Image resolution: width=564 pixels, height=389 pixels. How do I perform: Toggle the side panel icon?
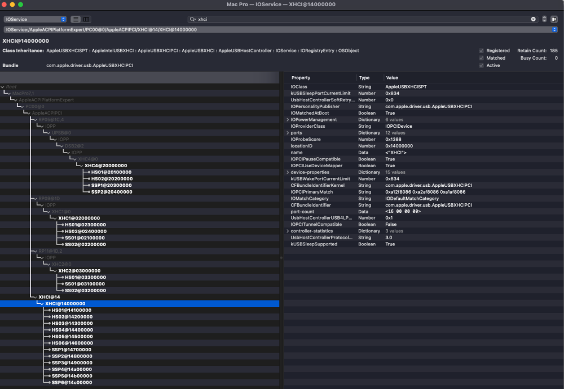[554, 19]
